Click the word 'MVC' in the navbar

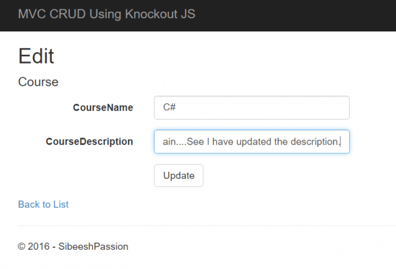click(x=29, y=14)
